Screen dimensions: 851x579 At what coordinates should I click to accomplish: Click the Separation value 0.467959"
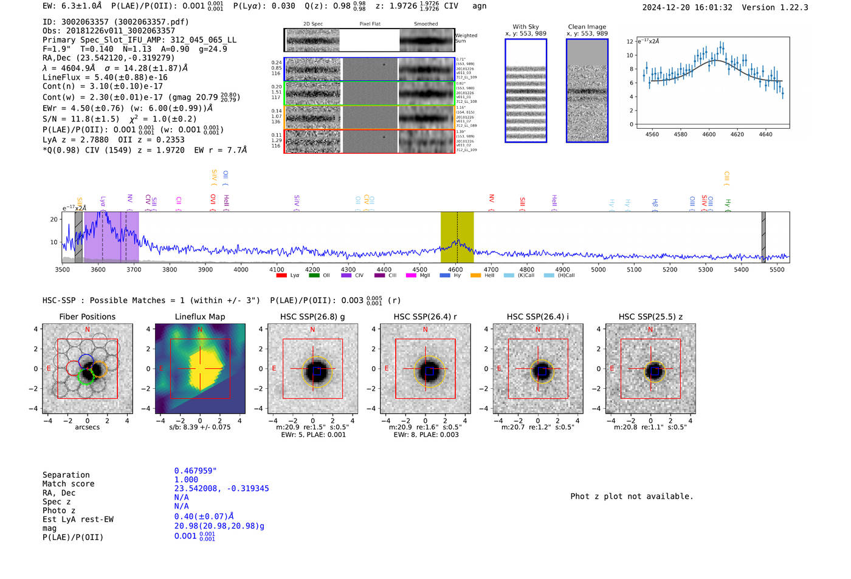(x=196, y=471)
